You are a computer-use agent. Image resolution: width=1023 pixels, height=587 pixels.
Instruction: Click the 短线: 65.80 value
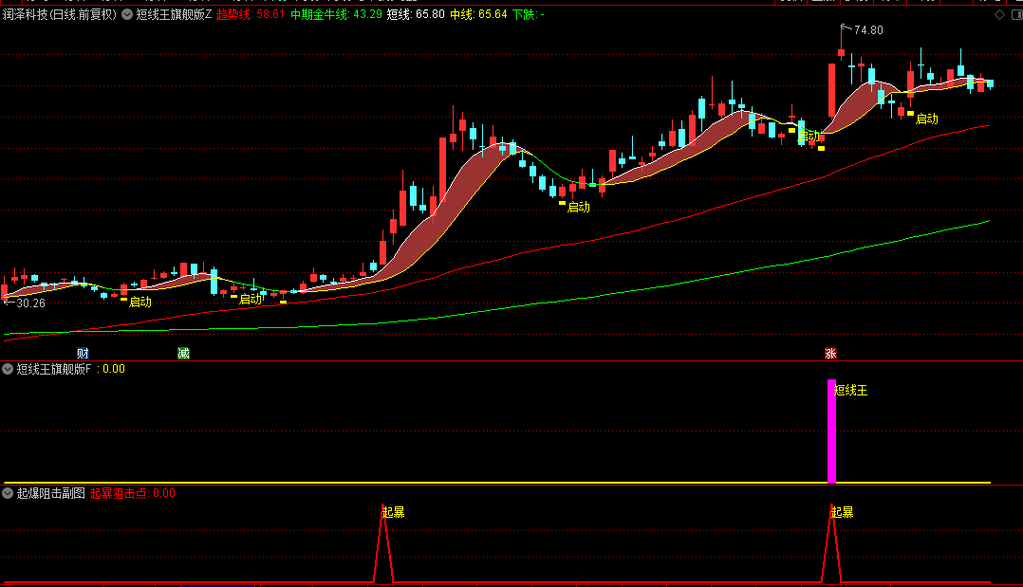tap(416, 14)
